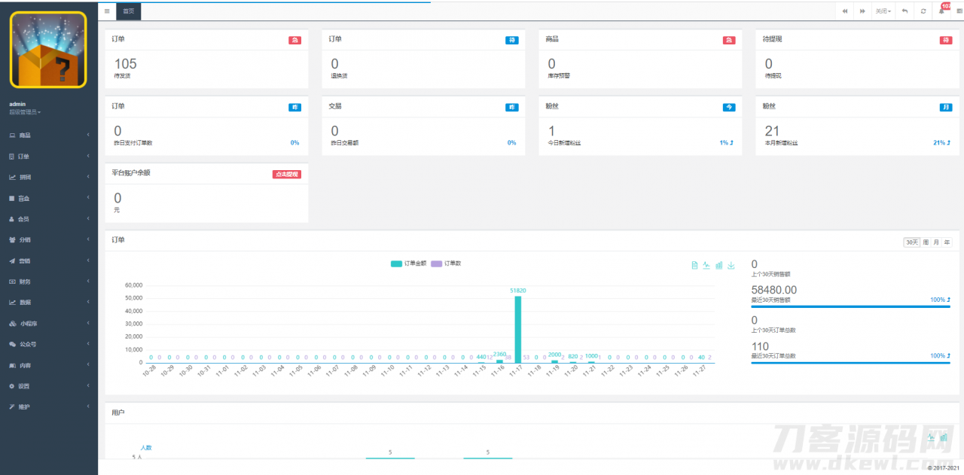Select the 30天 range option
Screen dimensions: 964x475
(x=912, y=242)
